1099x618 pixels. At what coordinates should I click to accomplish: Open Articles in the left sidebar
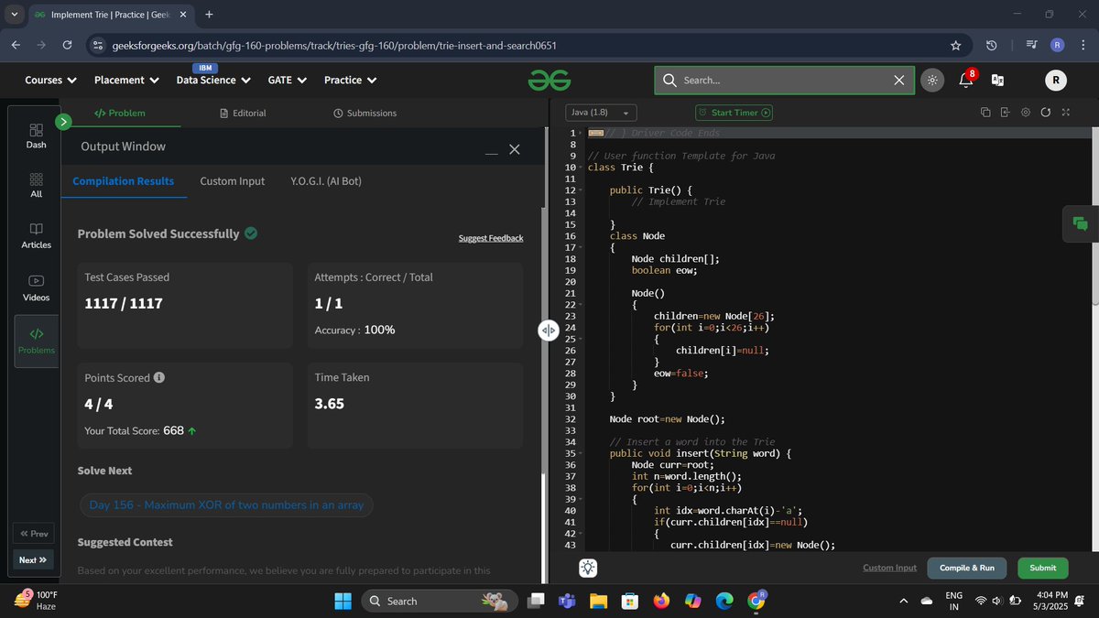[37, 235]
